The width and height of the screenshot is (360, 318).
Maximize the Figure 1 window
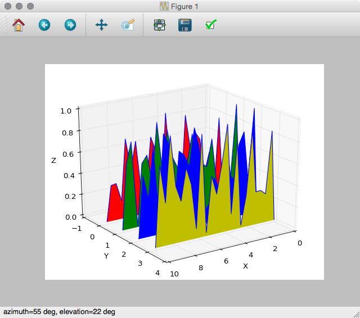[30, 6]
